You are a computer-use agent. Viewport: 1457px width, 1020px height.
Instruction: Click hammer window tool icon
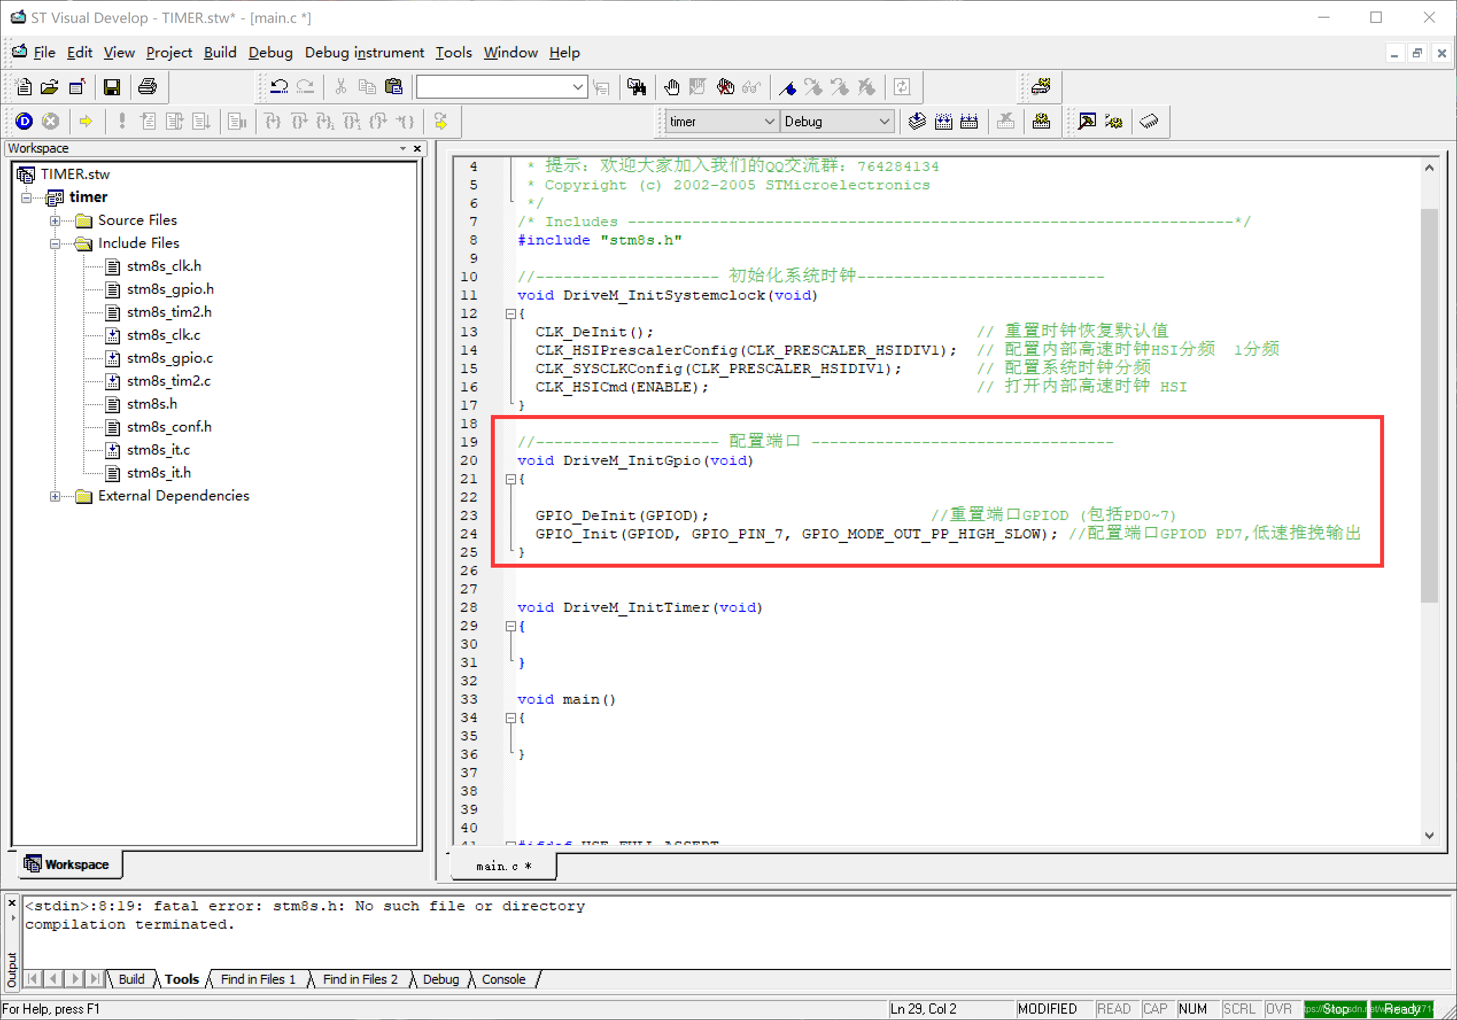(x=1087, y=121)
